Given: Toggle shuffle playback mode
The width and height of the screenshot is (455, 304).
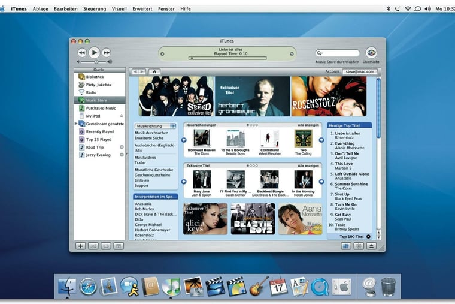Looking at the screenshot, I should [x=93, y=246].
